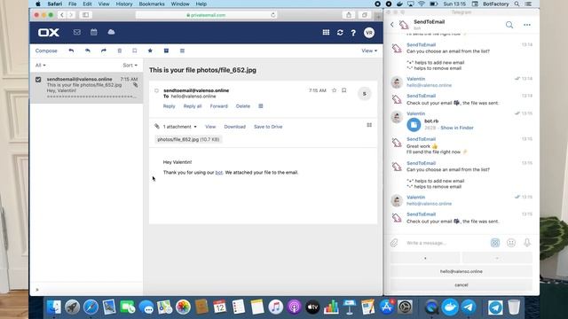Open the message actions menu beside Delete

click(x=261, y=106)
